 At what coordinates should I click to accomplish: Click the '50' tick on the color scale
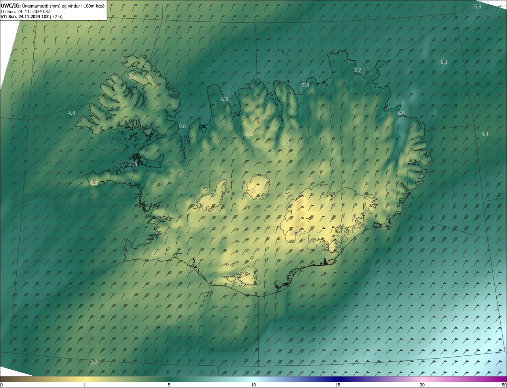[504, 385]
